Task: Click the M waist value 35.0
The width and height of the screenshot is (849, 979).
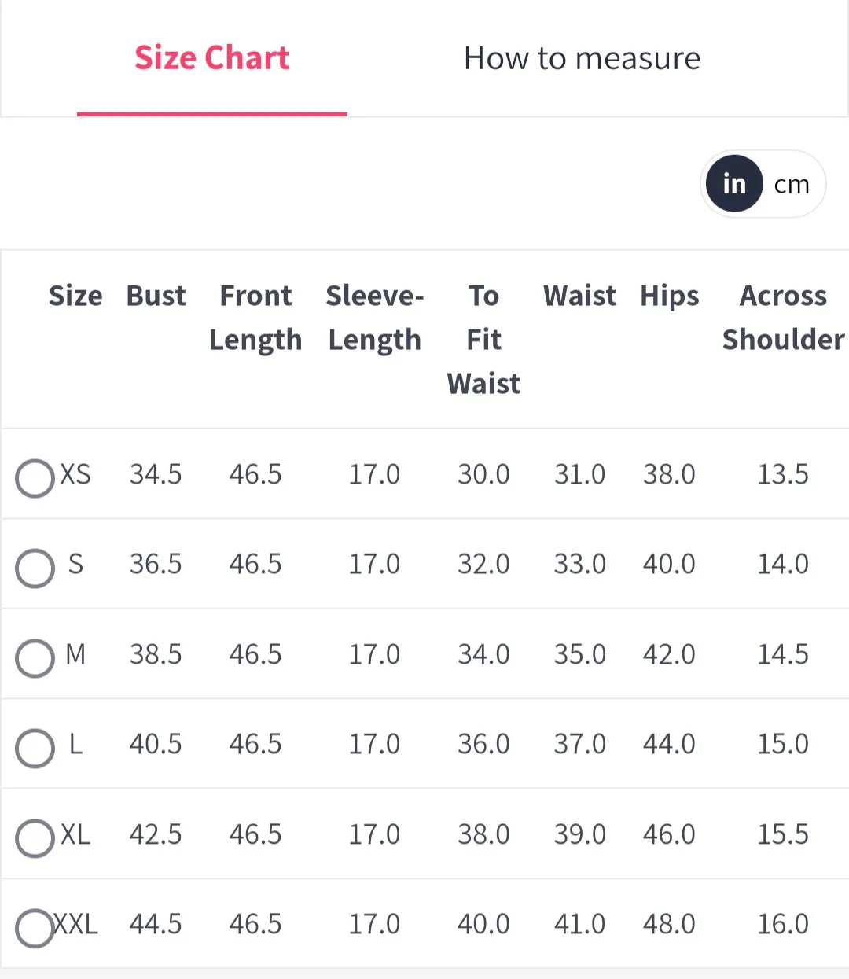Action: click(x=579, y=654)
